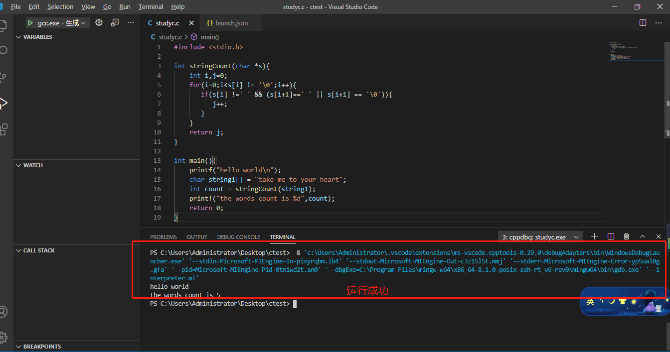Open Run and Debug view icon
This screenshot has width=670, height=352.
coord(3,103)
